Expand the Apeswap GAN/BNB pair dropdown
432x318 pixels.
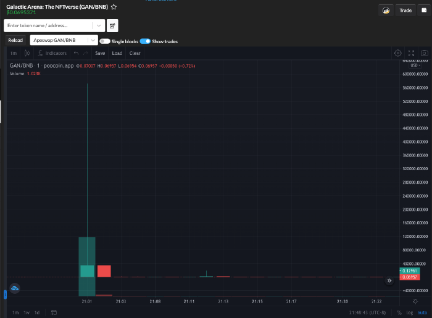click(x=93, y=40)
